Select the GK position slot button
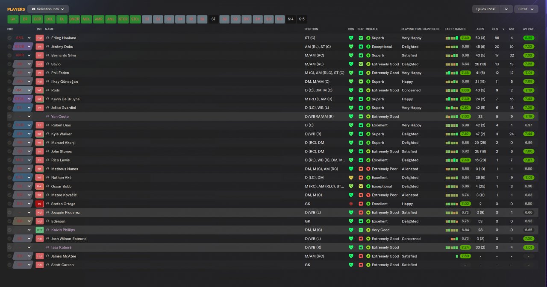The height and width of the screenshot is (287, 547). click(13, 19)
